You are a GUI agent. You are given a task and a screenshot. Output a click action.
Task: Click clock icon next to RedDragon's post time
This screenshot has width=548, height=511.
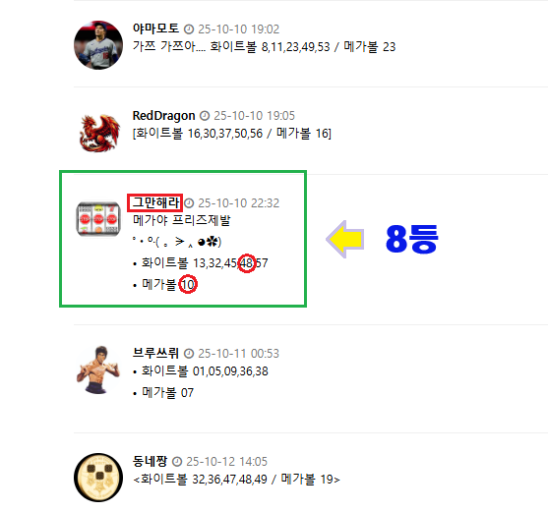[x=205, y=116]
